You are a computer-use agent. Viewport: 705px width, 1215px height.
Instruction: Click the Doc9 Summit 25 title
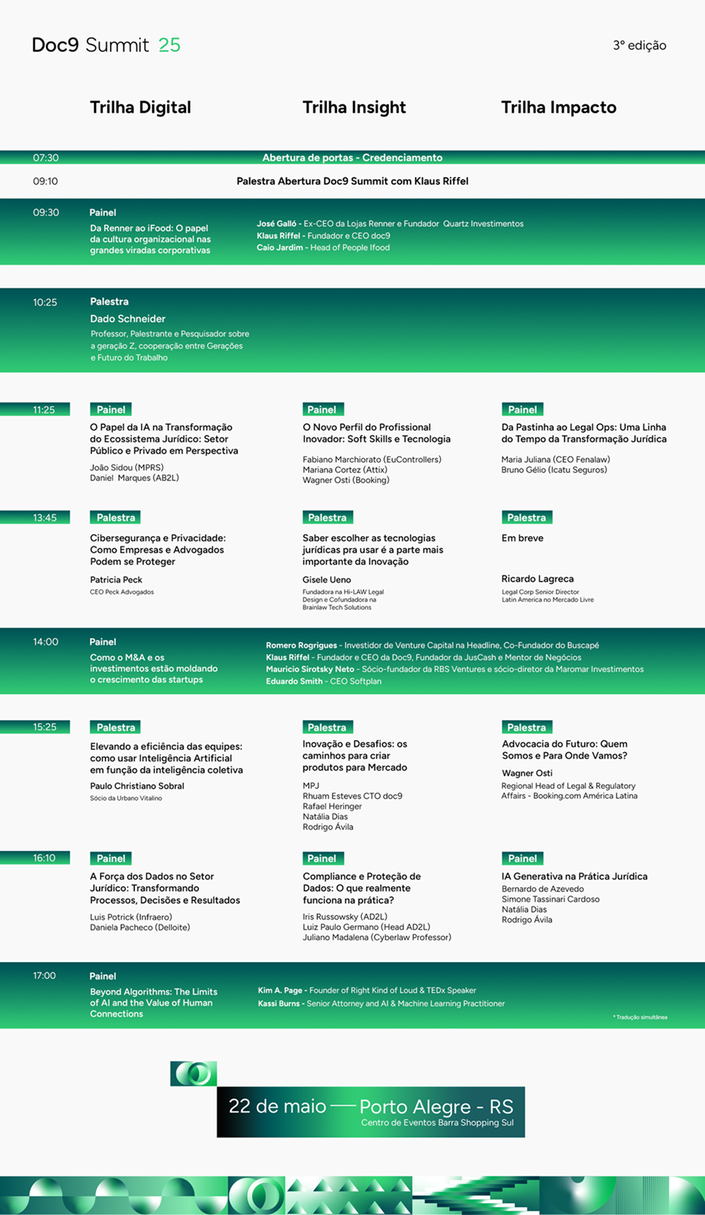click(106, 45)
